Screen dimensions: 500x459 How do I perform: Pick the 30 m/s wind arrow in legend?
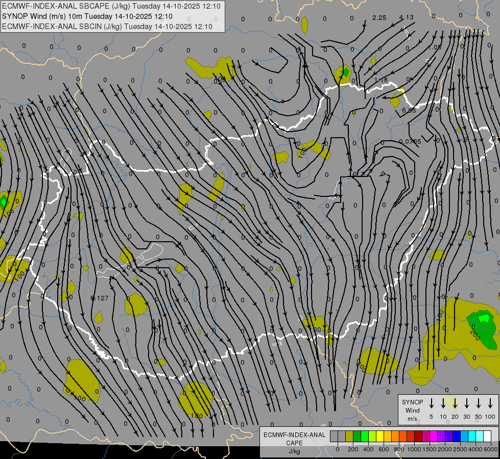(x=466, y=403)
